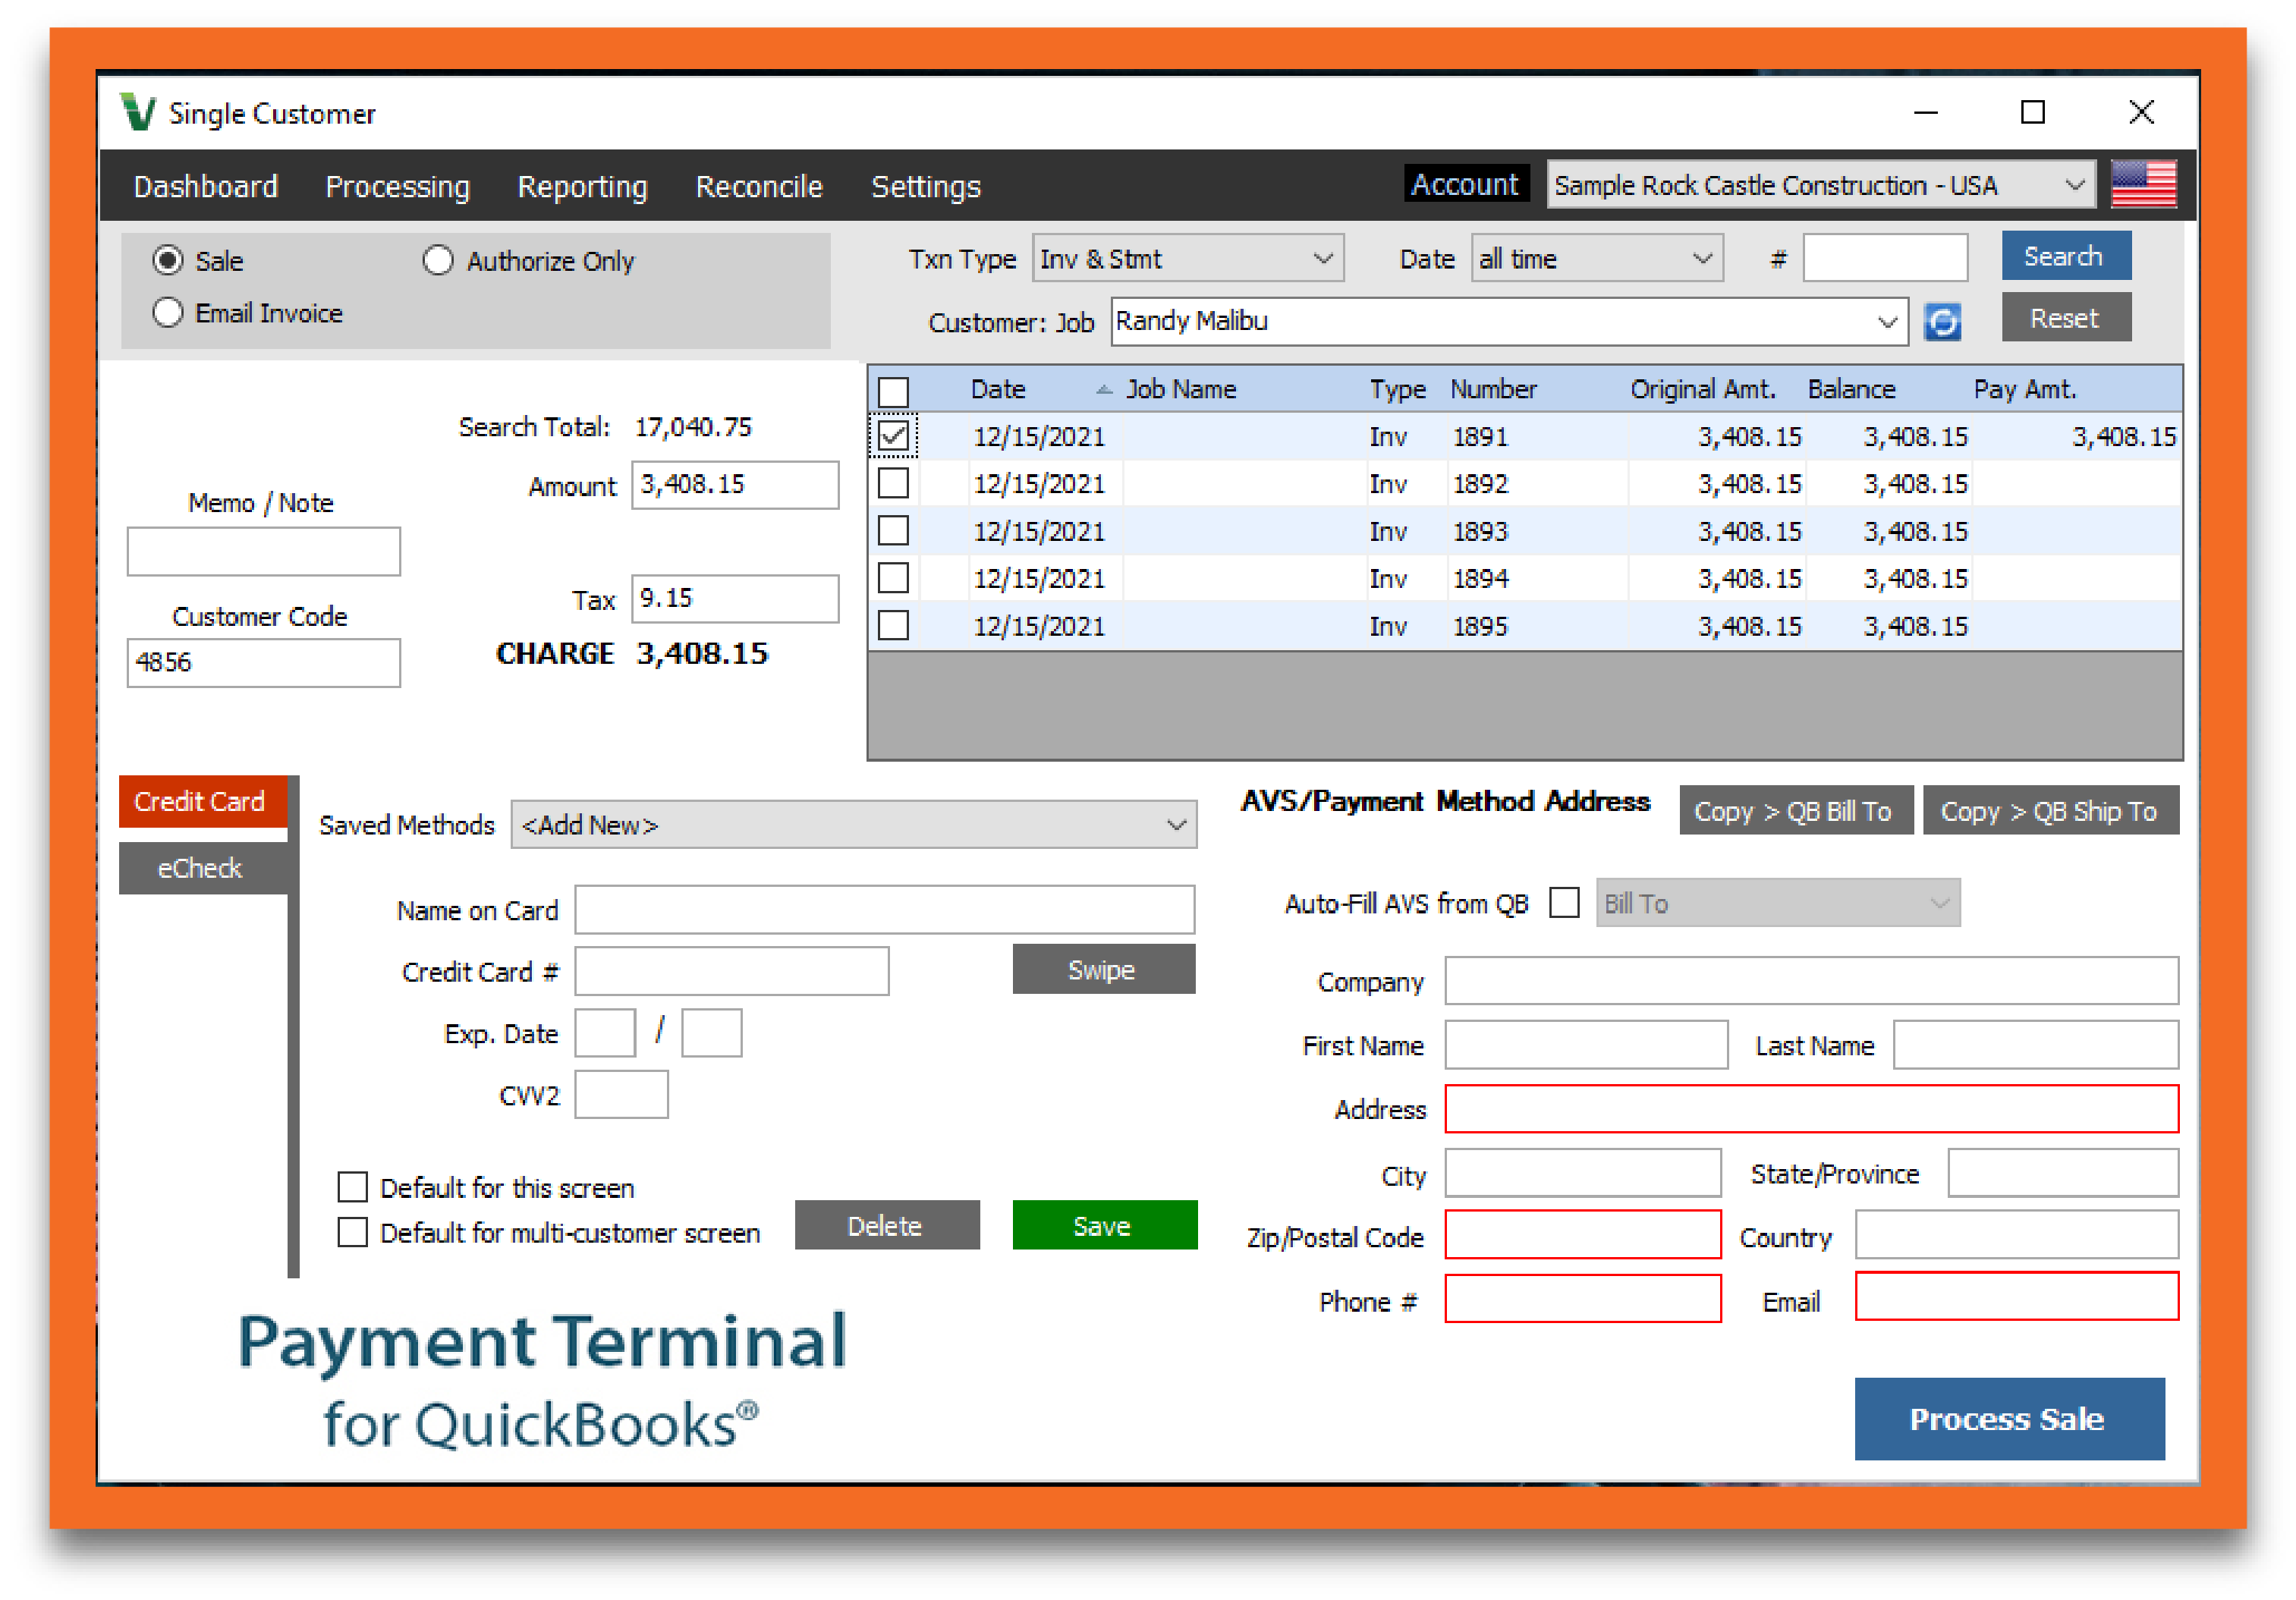Click the expiration year box
The width and height of the screenshot is (2296, 1600).
click(x=711, y=1033)
